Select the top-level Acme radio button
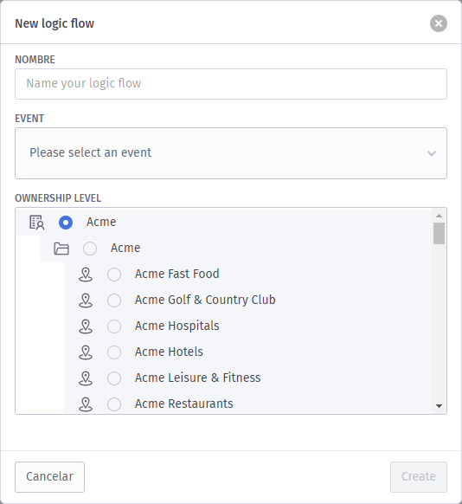 [x=66, y=223]
